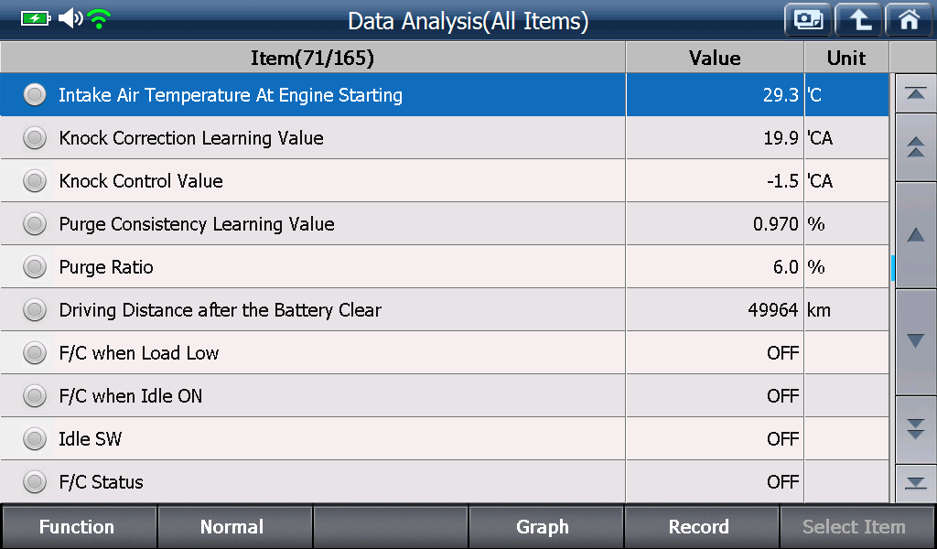Jump to the top of the list

(915, 94)
